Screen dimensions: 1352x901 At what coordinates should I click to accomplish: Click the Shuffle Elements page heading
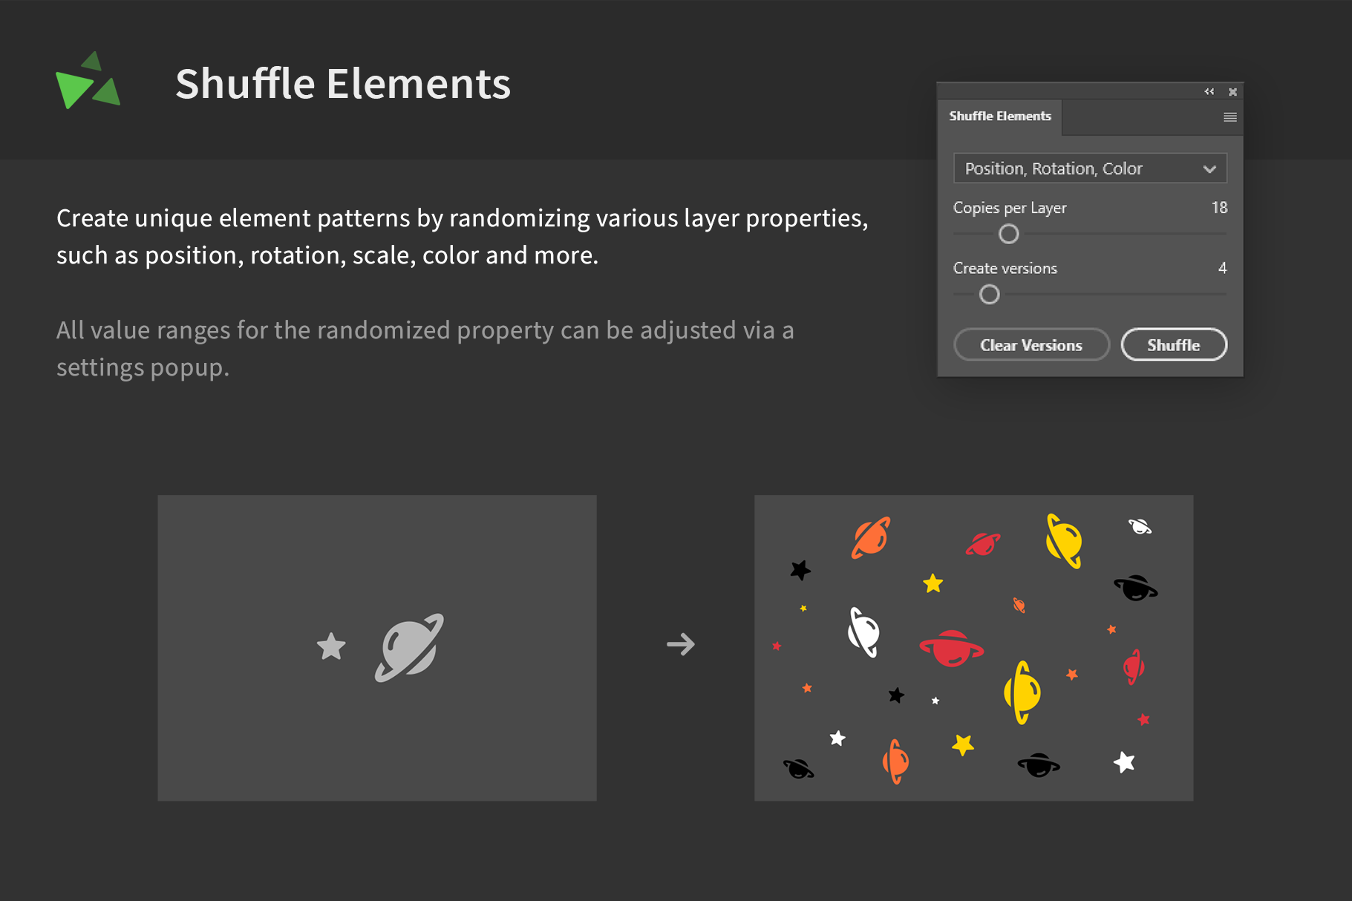[x=342, y=83]
